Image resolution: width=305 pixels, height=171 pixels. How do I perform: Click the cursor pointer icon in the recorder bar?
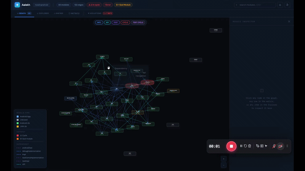(266, 146)
